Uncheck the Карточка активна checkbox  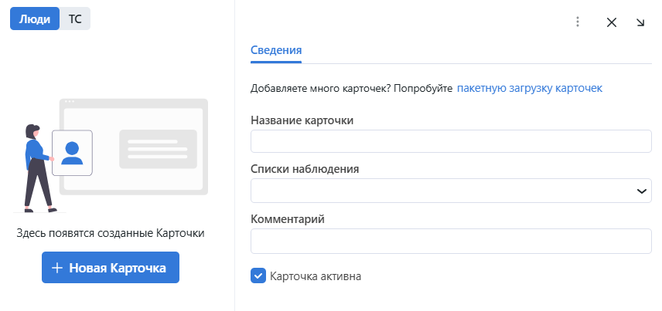(259, 276)
